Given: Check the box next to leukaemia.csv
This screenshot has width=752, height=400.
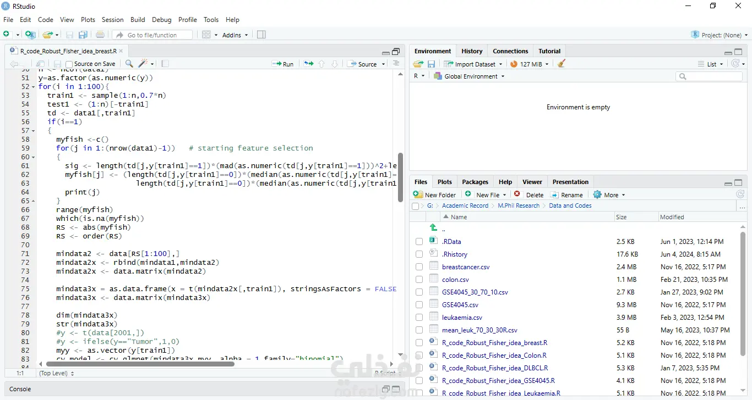Looking at the screenshot, I should 419,318.
